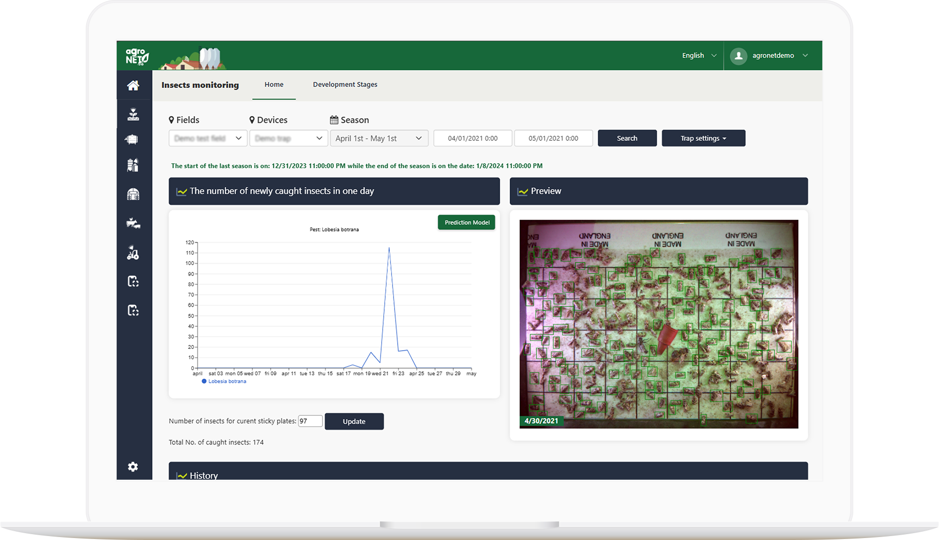Toggle Lobesia botrana legend series

[x=224, y=381]
